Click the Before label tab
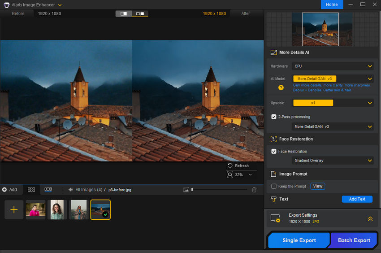The image size is (381, 253). (18, 13)
